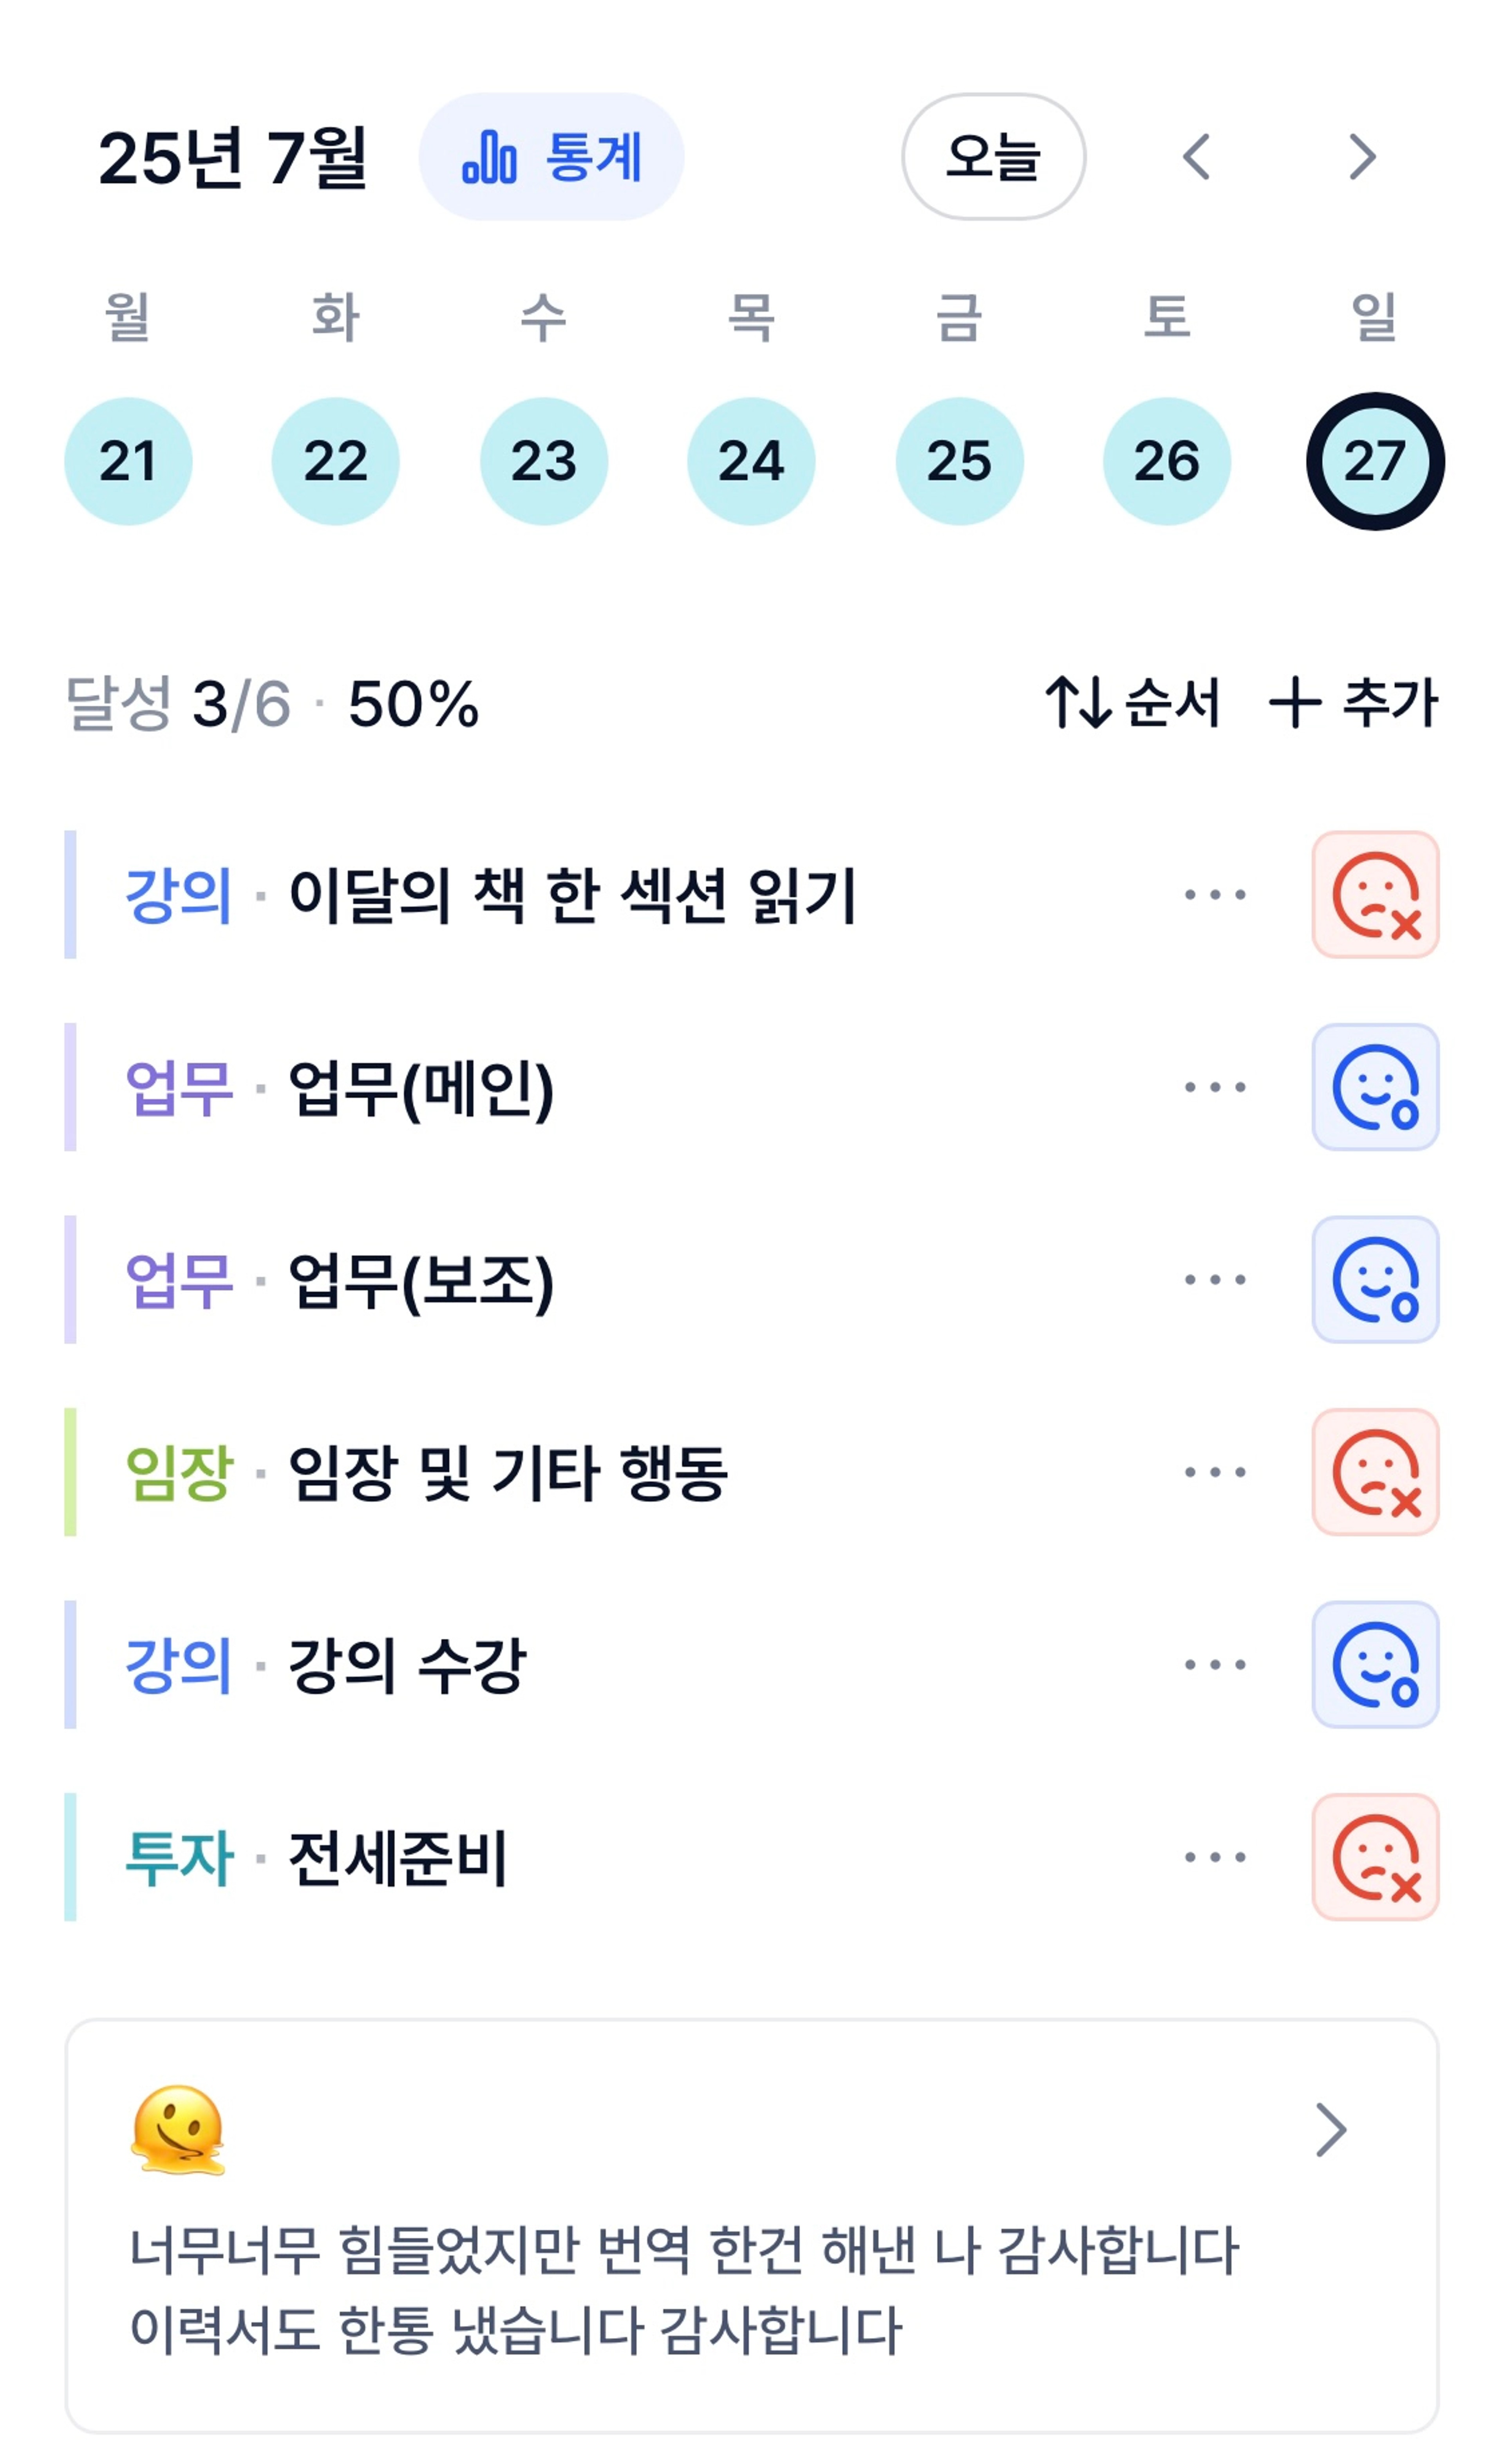Screen dimensions: 1504x2464
Task: Tap the 추가 plus icon
Action: (x=1295, y=702)
